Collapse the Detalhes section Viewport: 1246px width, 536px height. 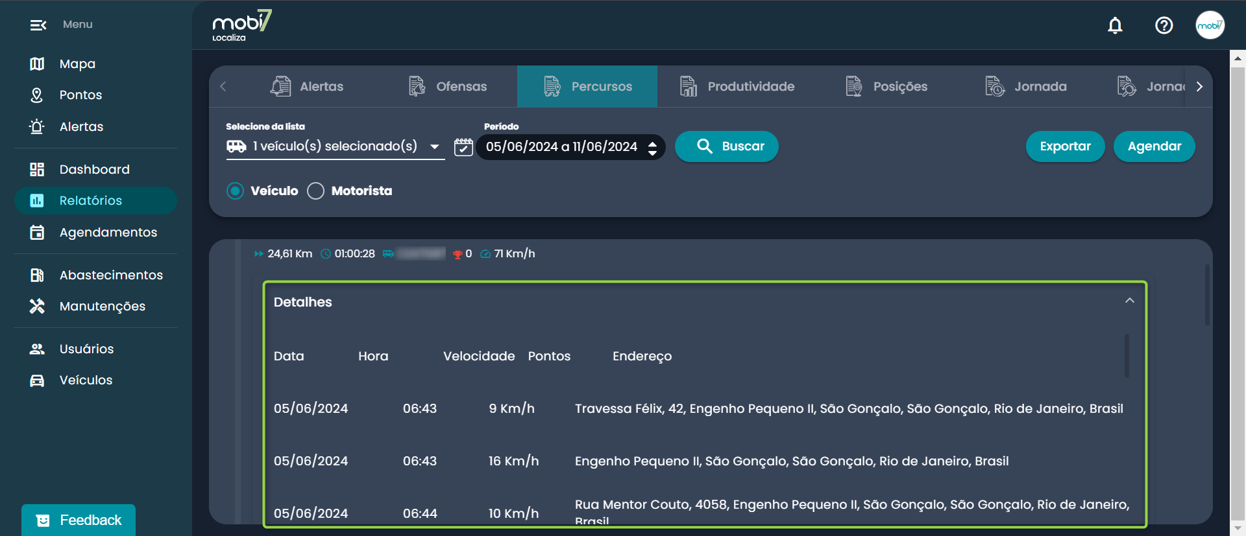[x=1129, y=301]
